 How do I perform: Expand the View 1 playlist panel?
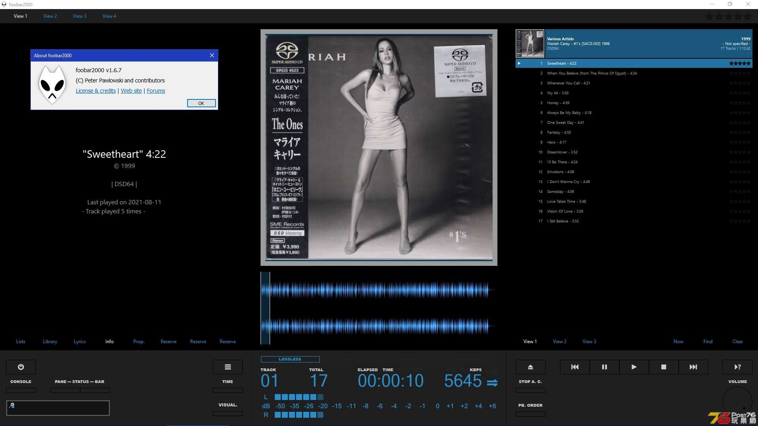coord(530,341)
